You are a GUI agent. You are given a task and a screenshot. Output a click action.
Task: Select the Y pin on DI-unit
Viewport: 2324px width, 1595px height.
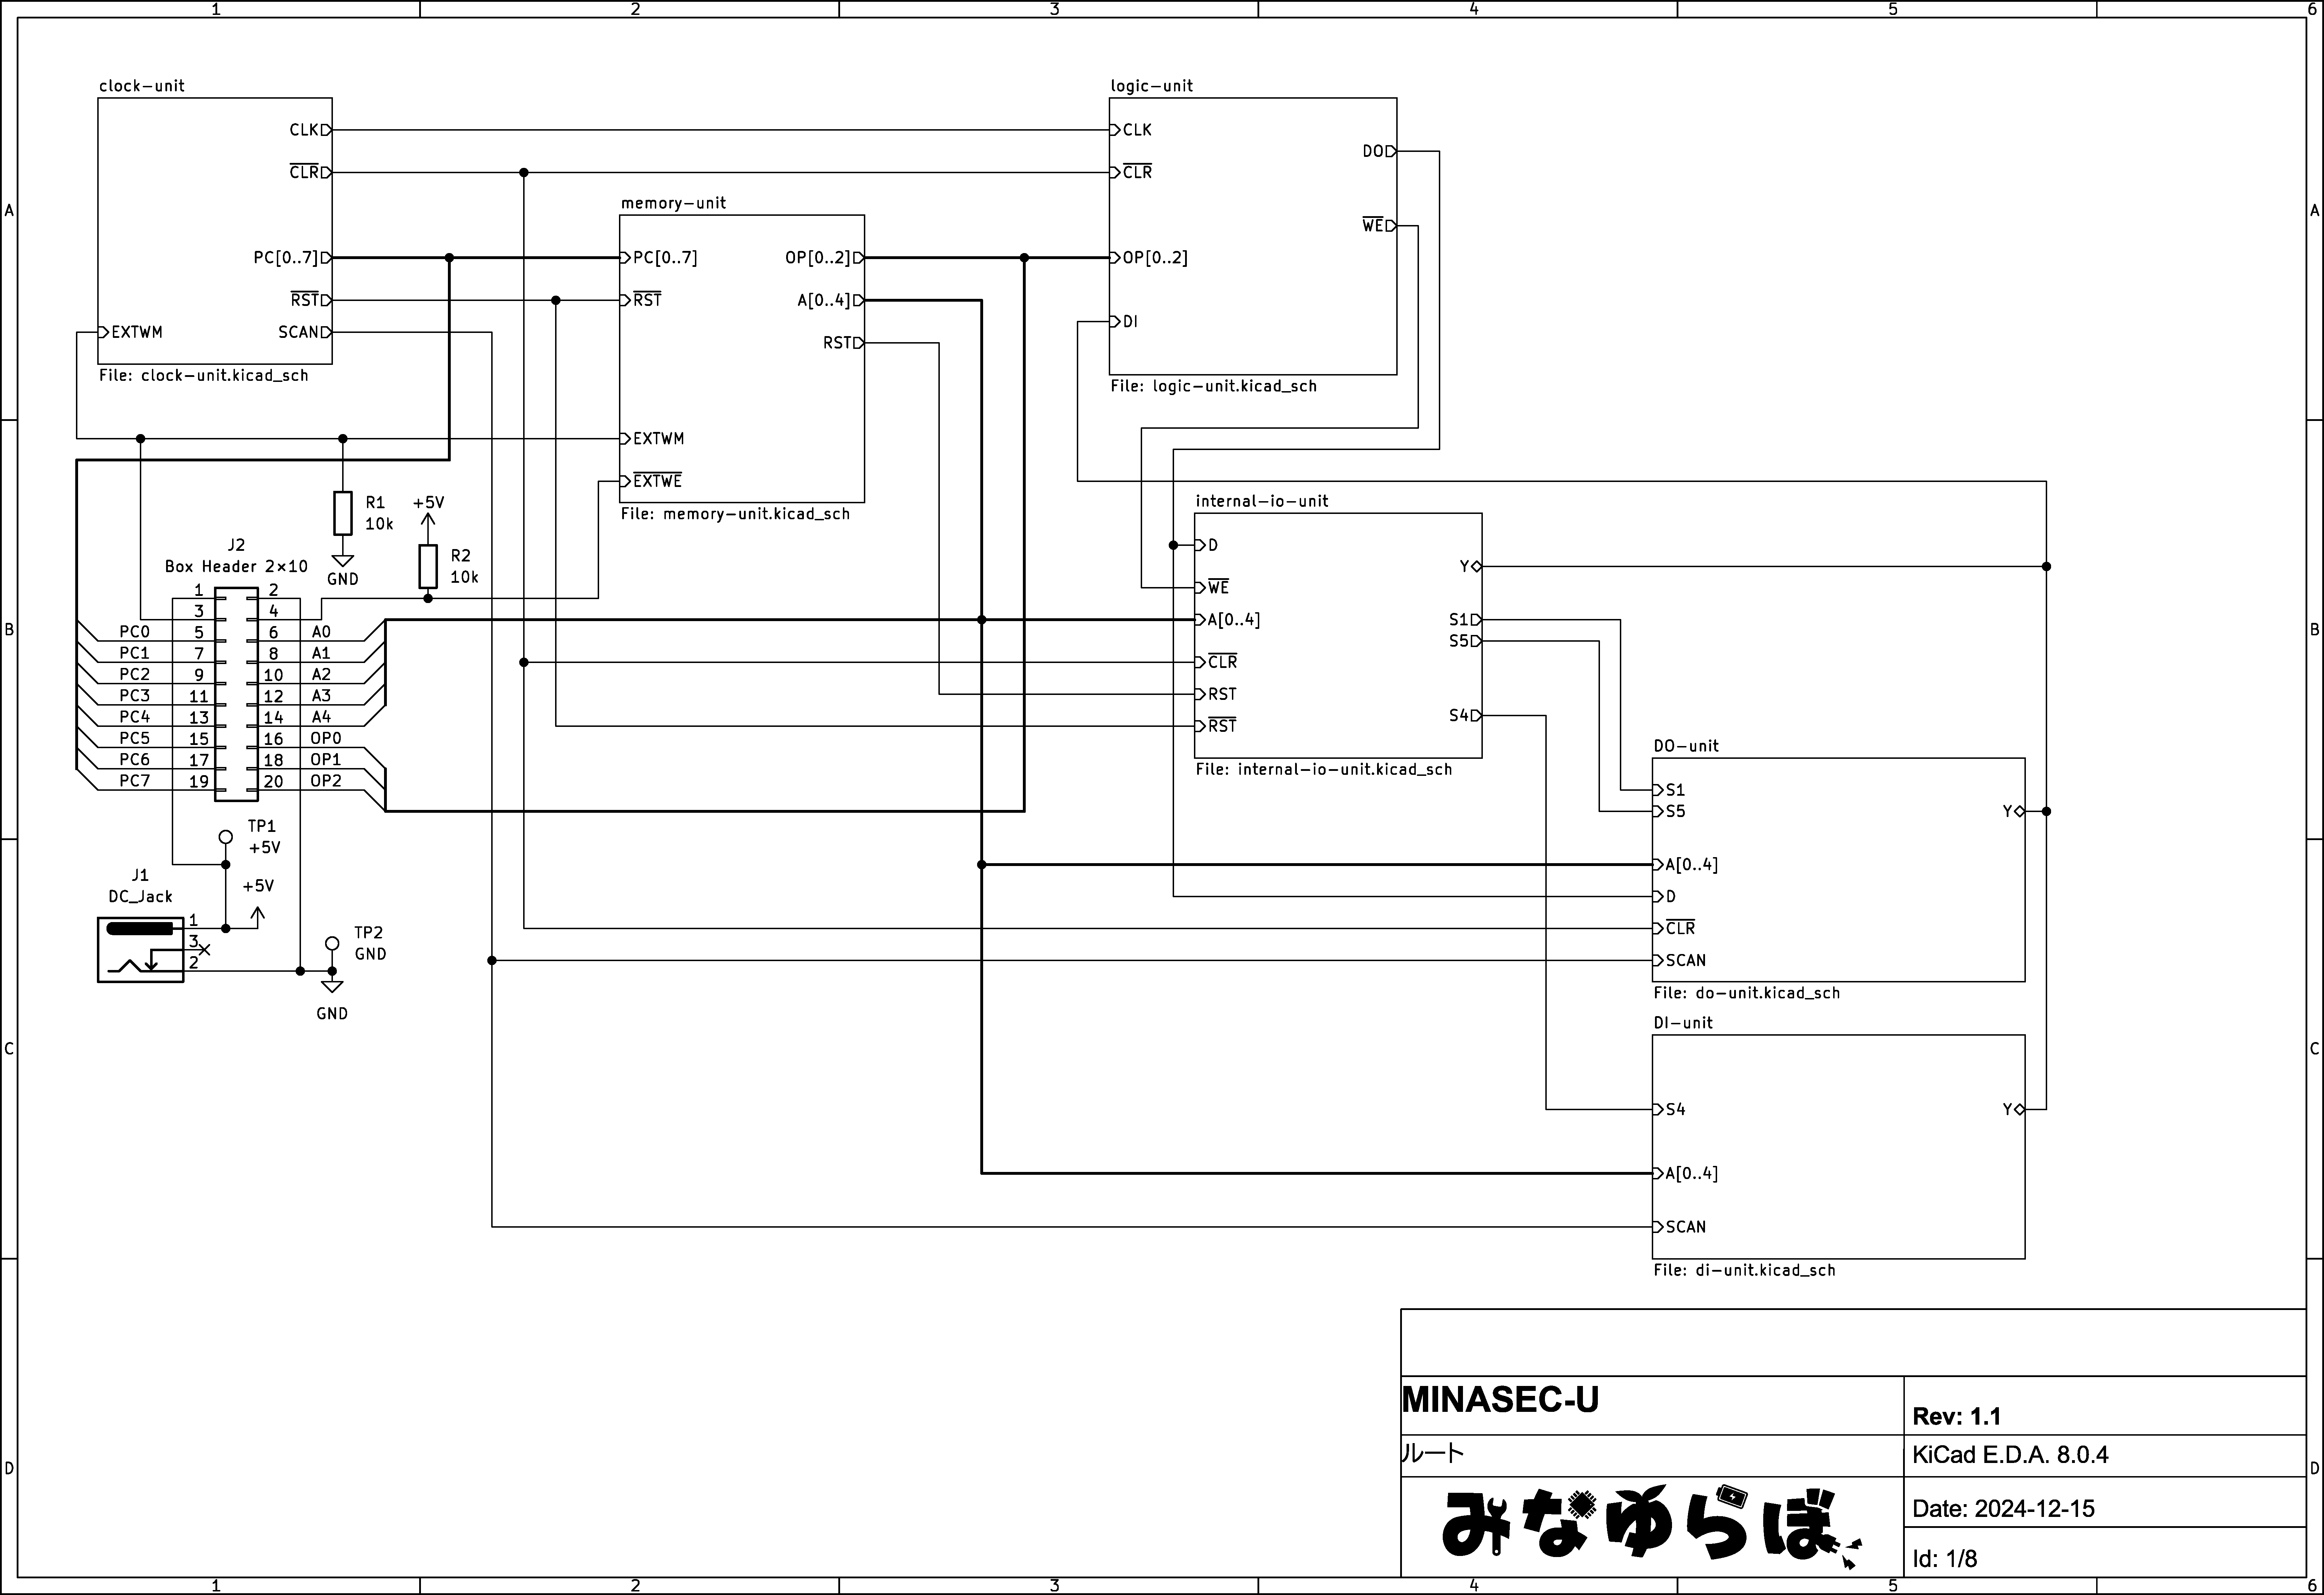click(2014, 1110)
